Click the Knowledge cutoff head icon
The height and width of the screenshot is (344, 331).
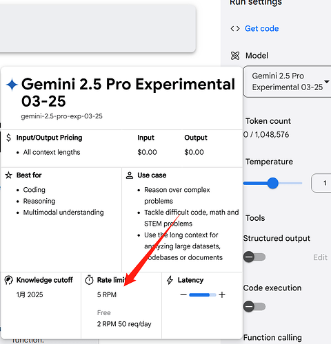tap(8, 280)
